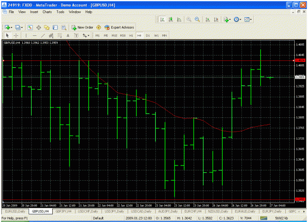Open the Help menu

89,12
